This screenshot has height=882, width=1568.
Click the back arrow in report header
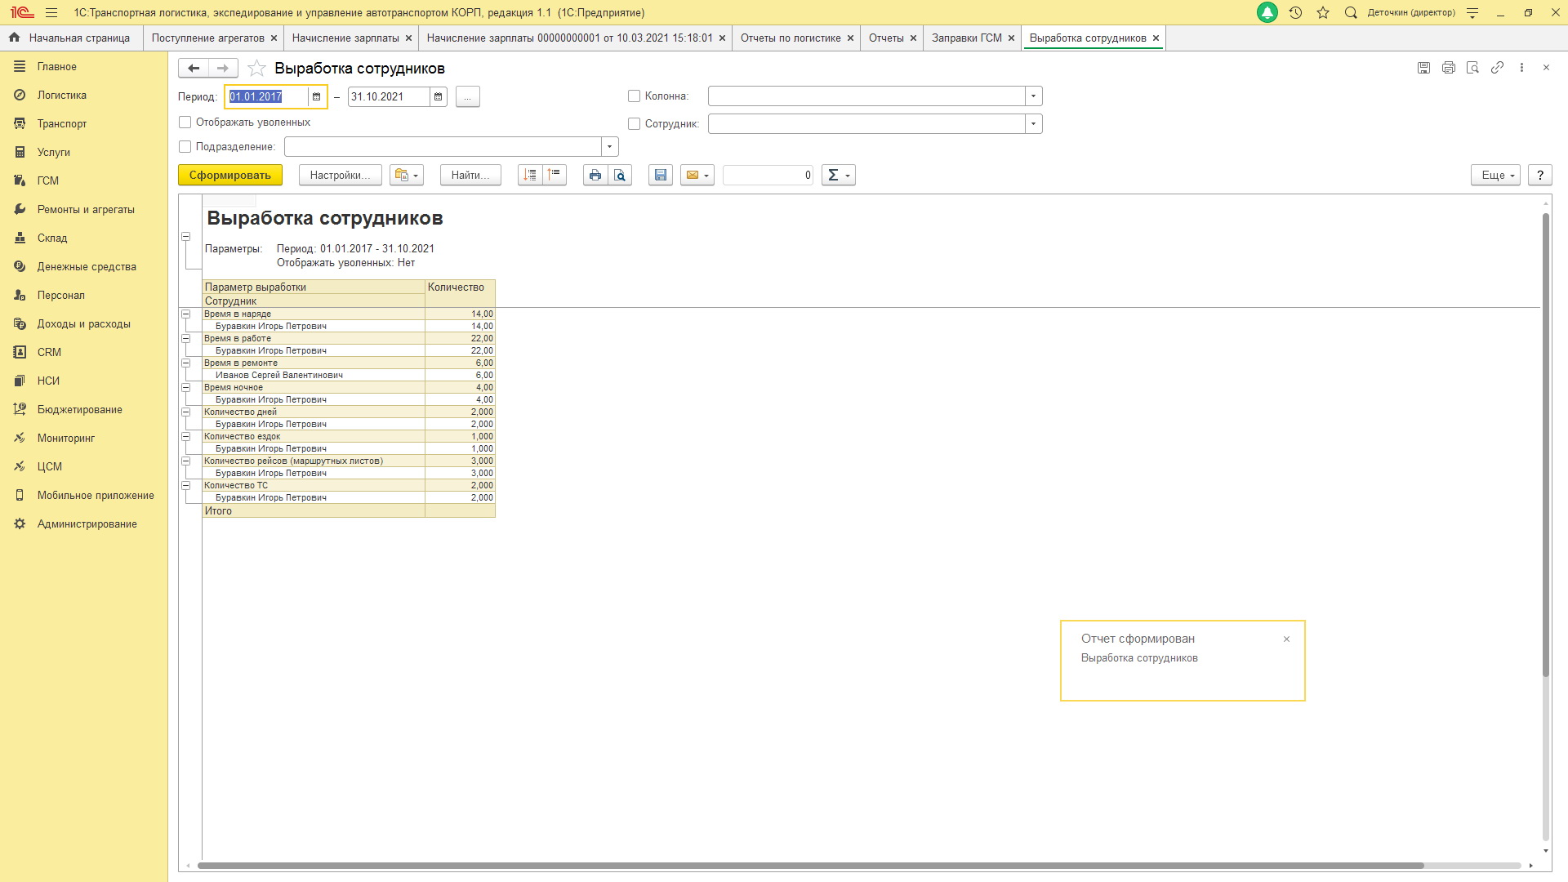(x=194, y=68)
